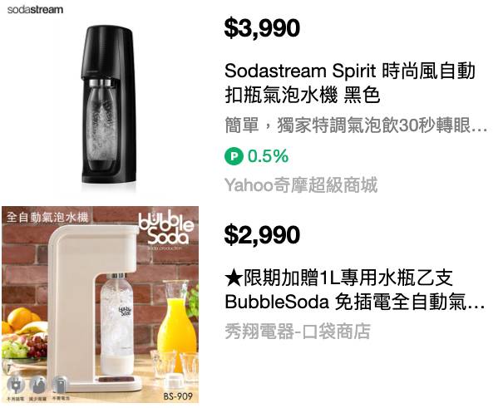Open the black Sodastream Spirit product photo
Viewport: 503px width, 408px height.
108,104
